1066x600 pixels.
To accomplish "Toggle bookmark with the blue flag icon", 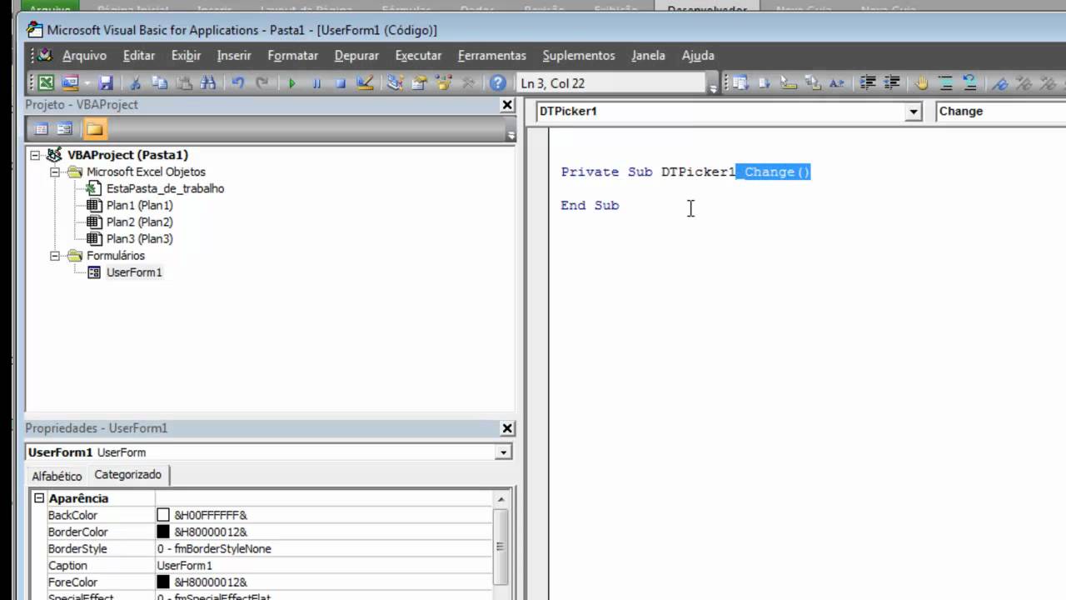I will point(1001,83).
